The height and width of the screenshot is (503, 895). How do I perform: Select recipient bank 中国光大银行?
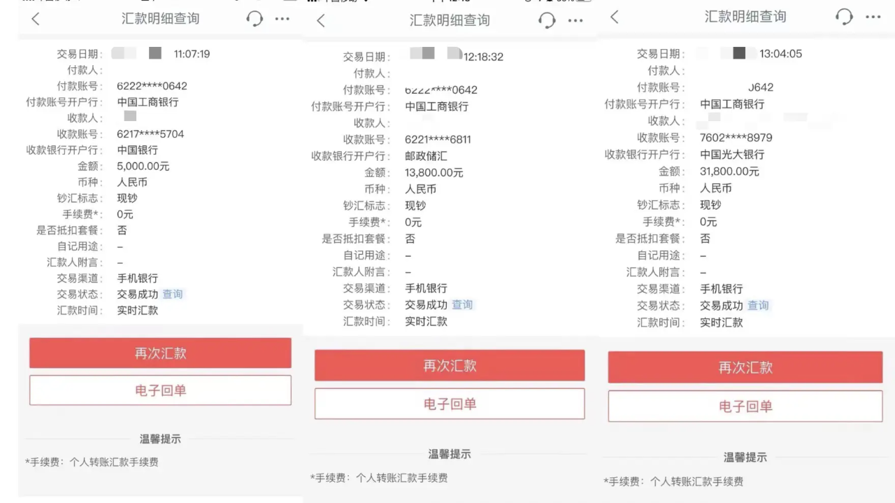point(732,155)
